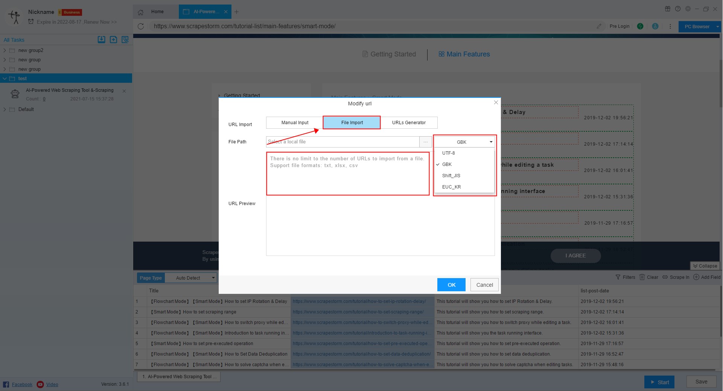Click Renew Now link
This screenshot has height=391, width=723.
(100, 22)
